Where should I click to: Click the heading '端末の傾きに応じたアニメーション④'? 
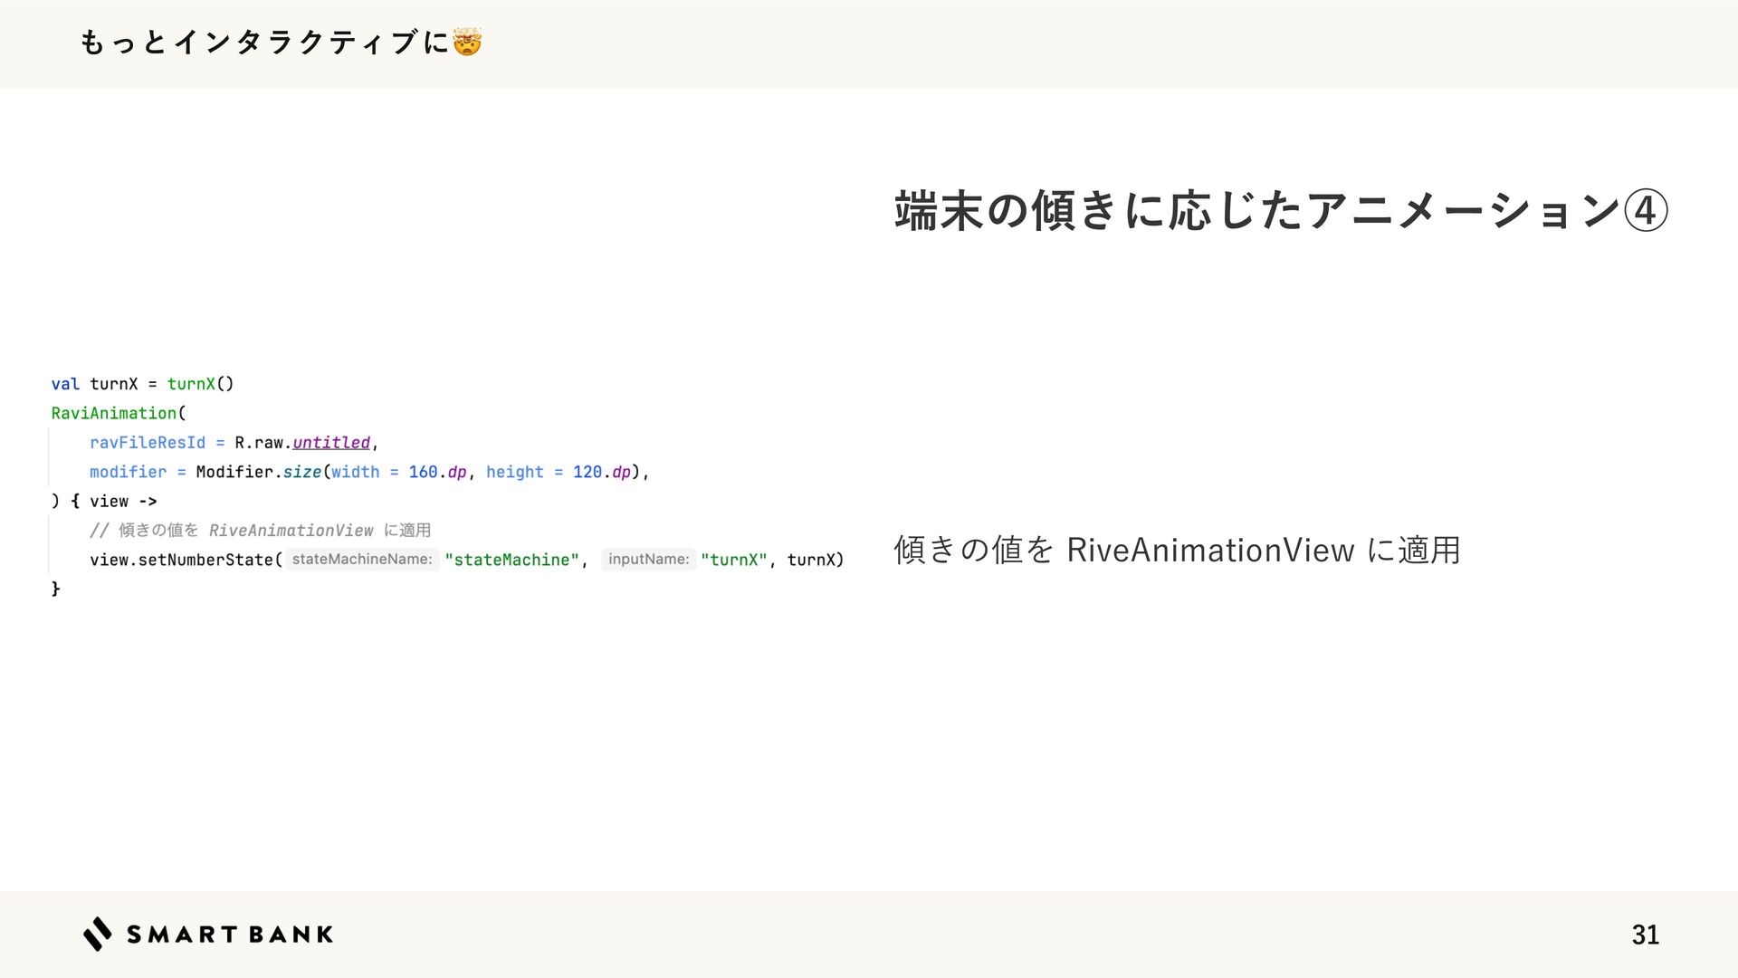1281,210
